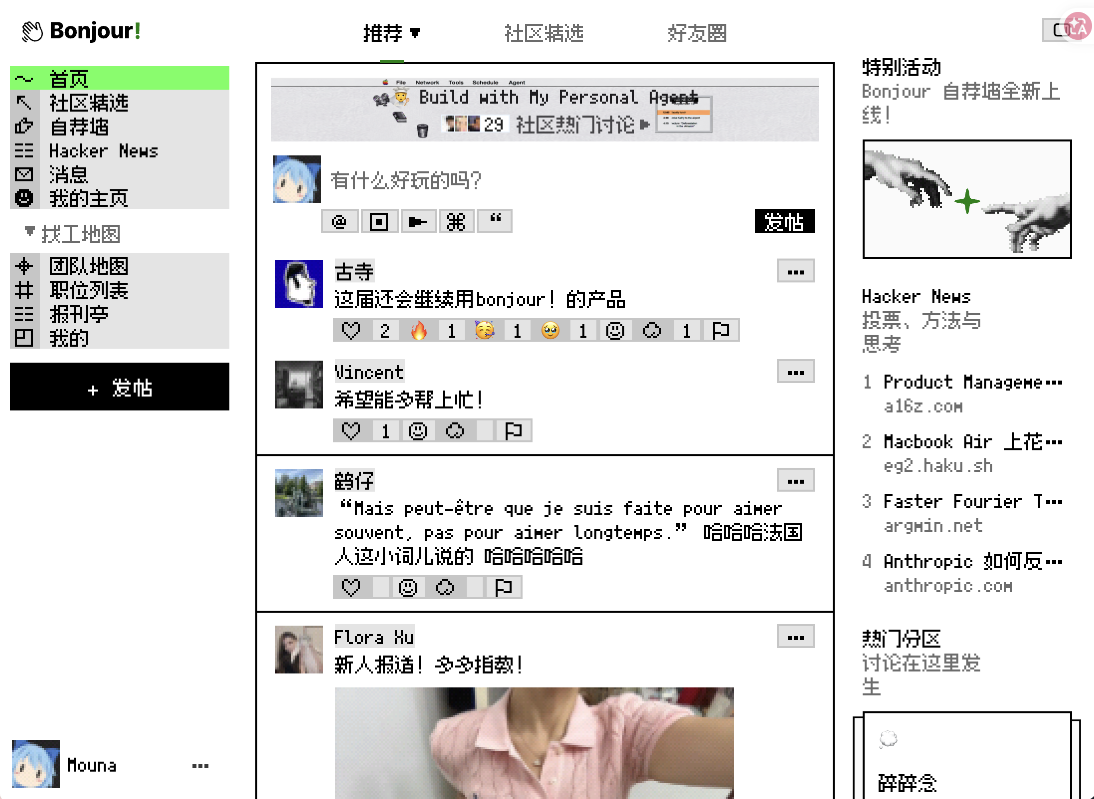
Task: Submit post with composer 发帖 button
Action: [785, 222]
